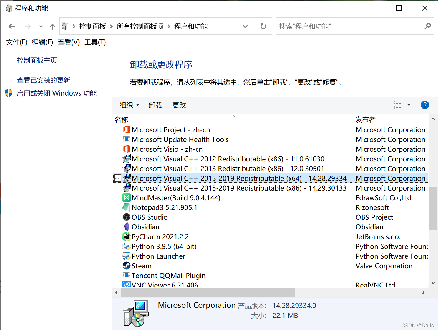This screenshot has height=330, width=438.
Task: Click the Visual C++ 2015-2019 (x86) installer icon
Action: (126, 188)
